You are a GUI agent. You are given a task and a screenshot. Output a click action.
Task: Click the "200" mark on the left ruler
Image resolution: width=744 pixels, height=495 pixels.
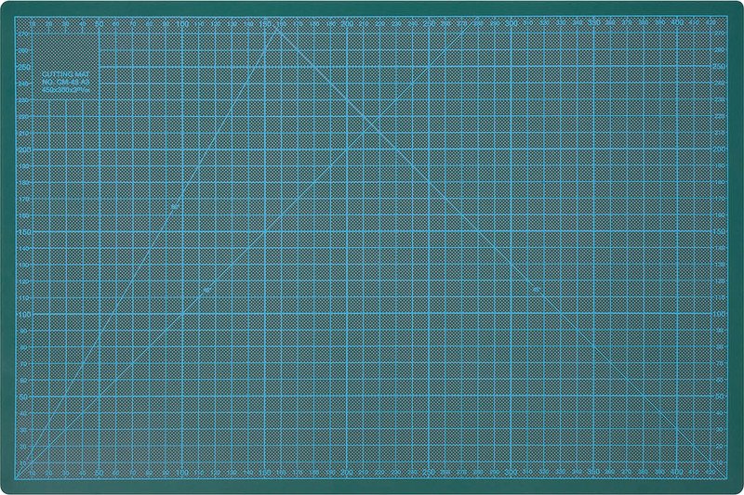click(x=25, y=150)
